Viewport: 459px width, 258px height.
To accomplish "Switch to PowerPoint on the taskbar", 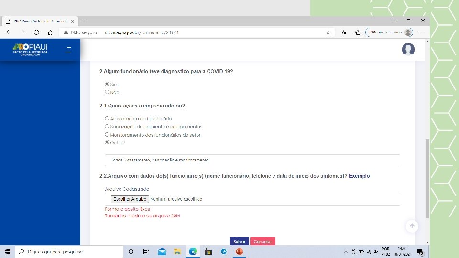I will 239,252.
